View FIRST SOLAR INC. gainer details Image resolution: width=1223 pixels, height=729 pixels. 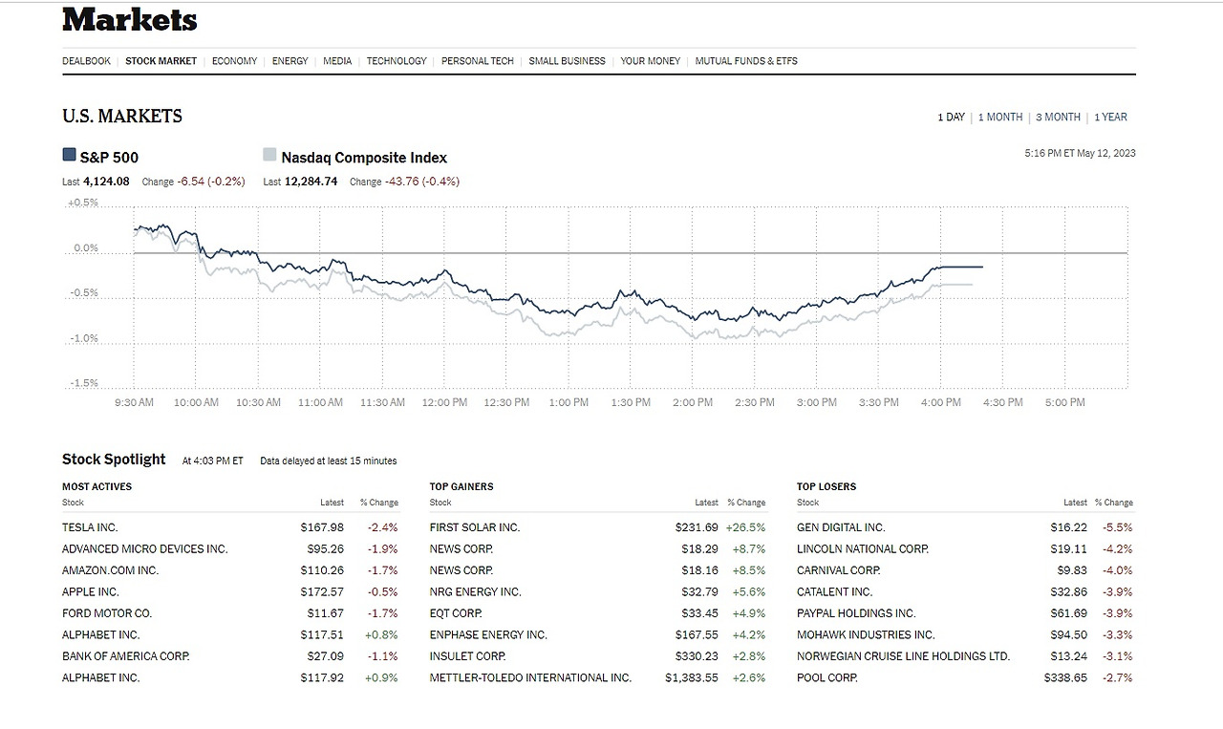[474, 526]
